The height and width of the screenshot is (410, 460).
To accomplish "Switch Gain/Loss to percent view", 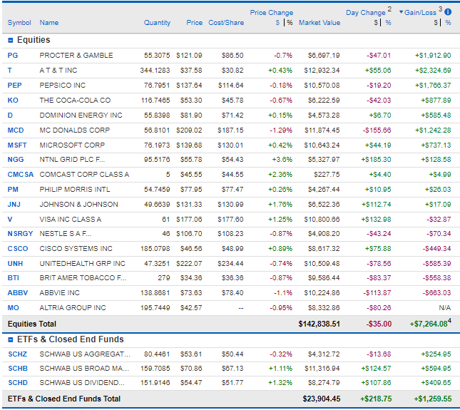I will point(448,23).
